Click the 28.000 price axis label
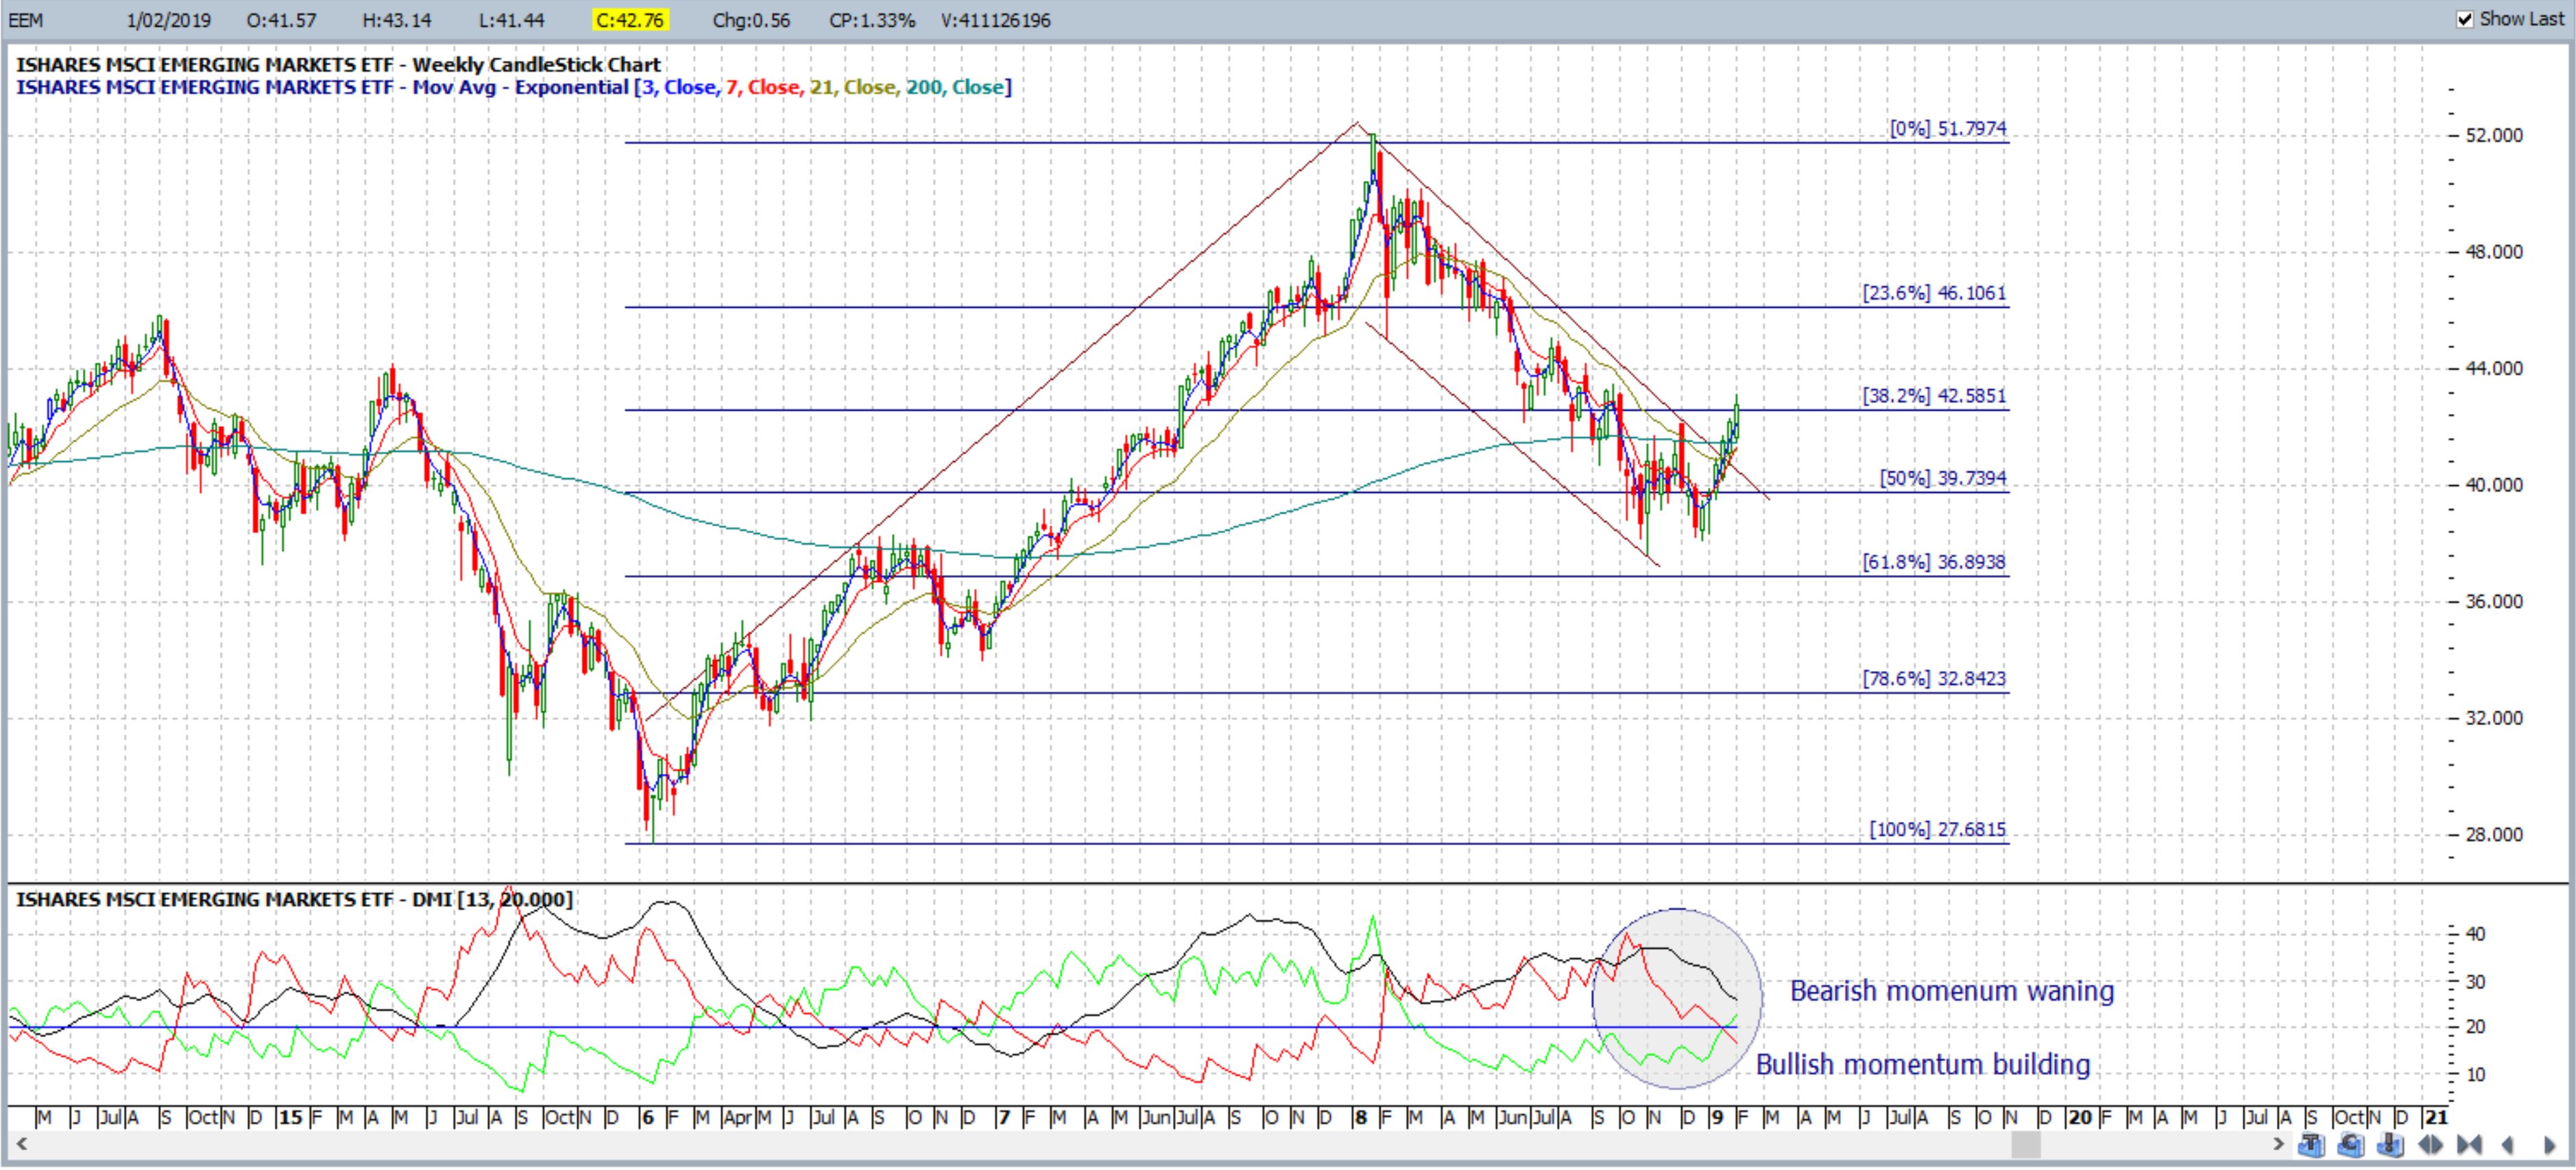This screenshot has height=1170, width=2576. pos(2494,834)
